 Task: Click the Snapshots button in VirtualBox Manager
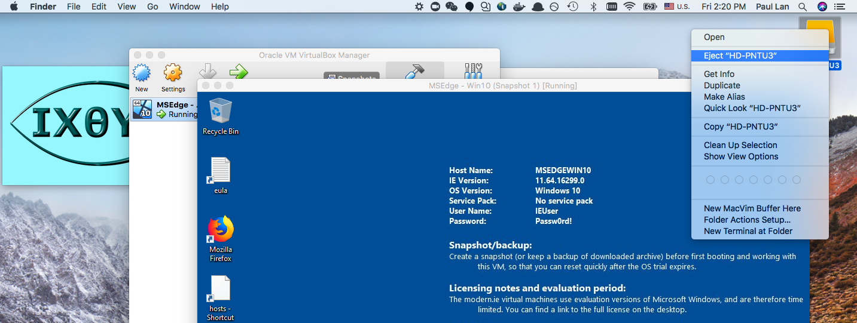(352, 78)
